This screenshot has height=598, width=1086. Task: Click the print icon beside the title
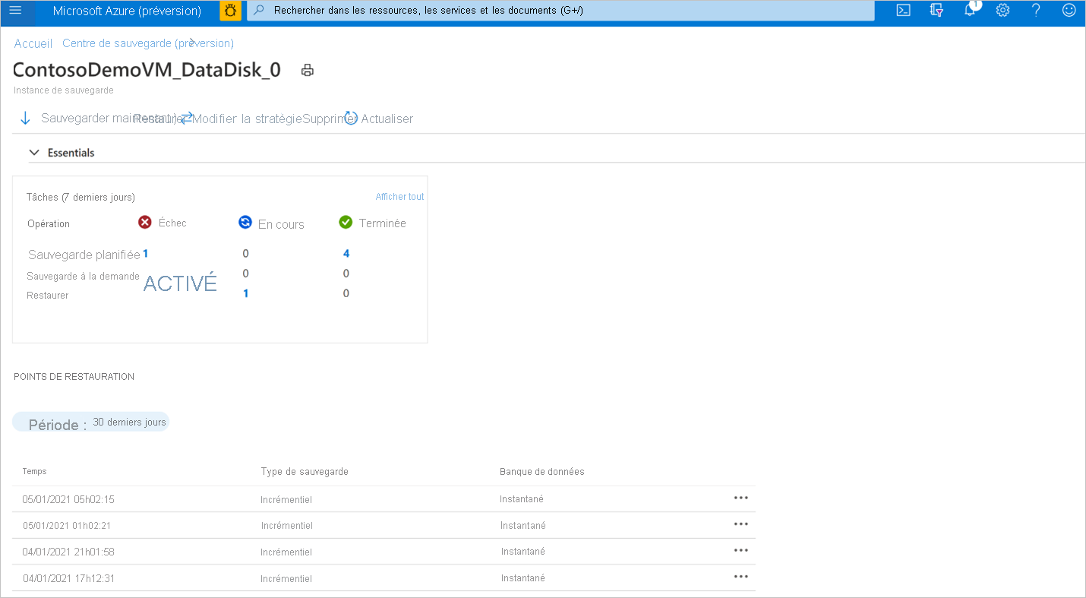pos(308,71)
